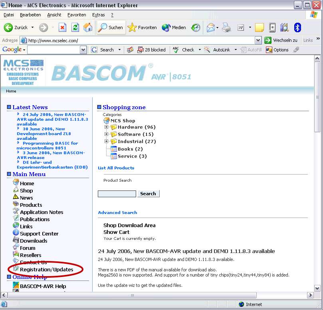This screenshot has width=323, height=310.
Task: Click the Wechseln zu go button
Action: pyautogui.click(x=281, y=40)
